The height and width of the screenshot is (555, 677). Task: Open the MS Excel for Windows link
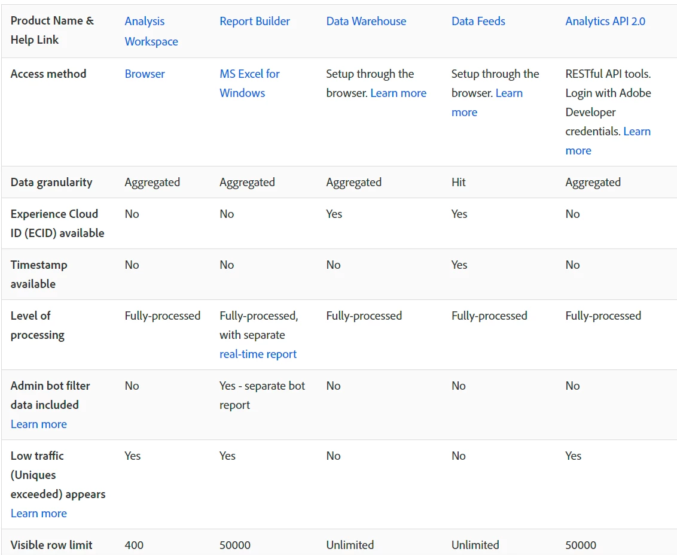tap(249, 83)
